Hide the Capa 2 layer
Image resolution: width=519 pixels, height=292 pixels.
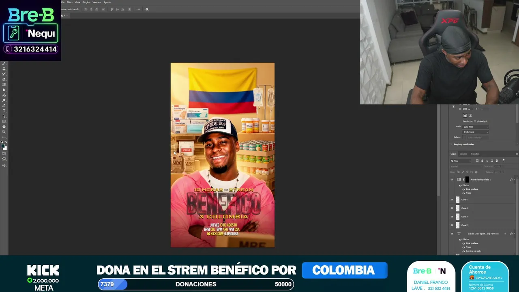[x=452, y=225]
